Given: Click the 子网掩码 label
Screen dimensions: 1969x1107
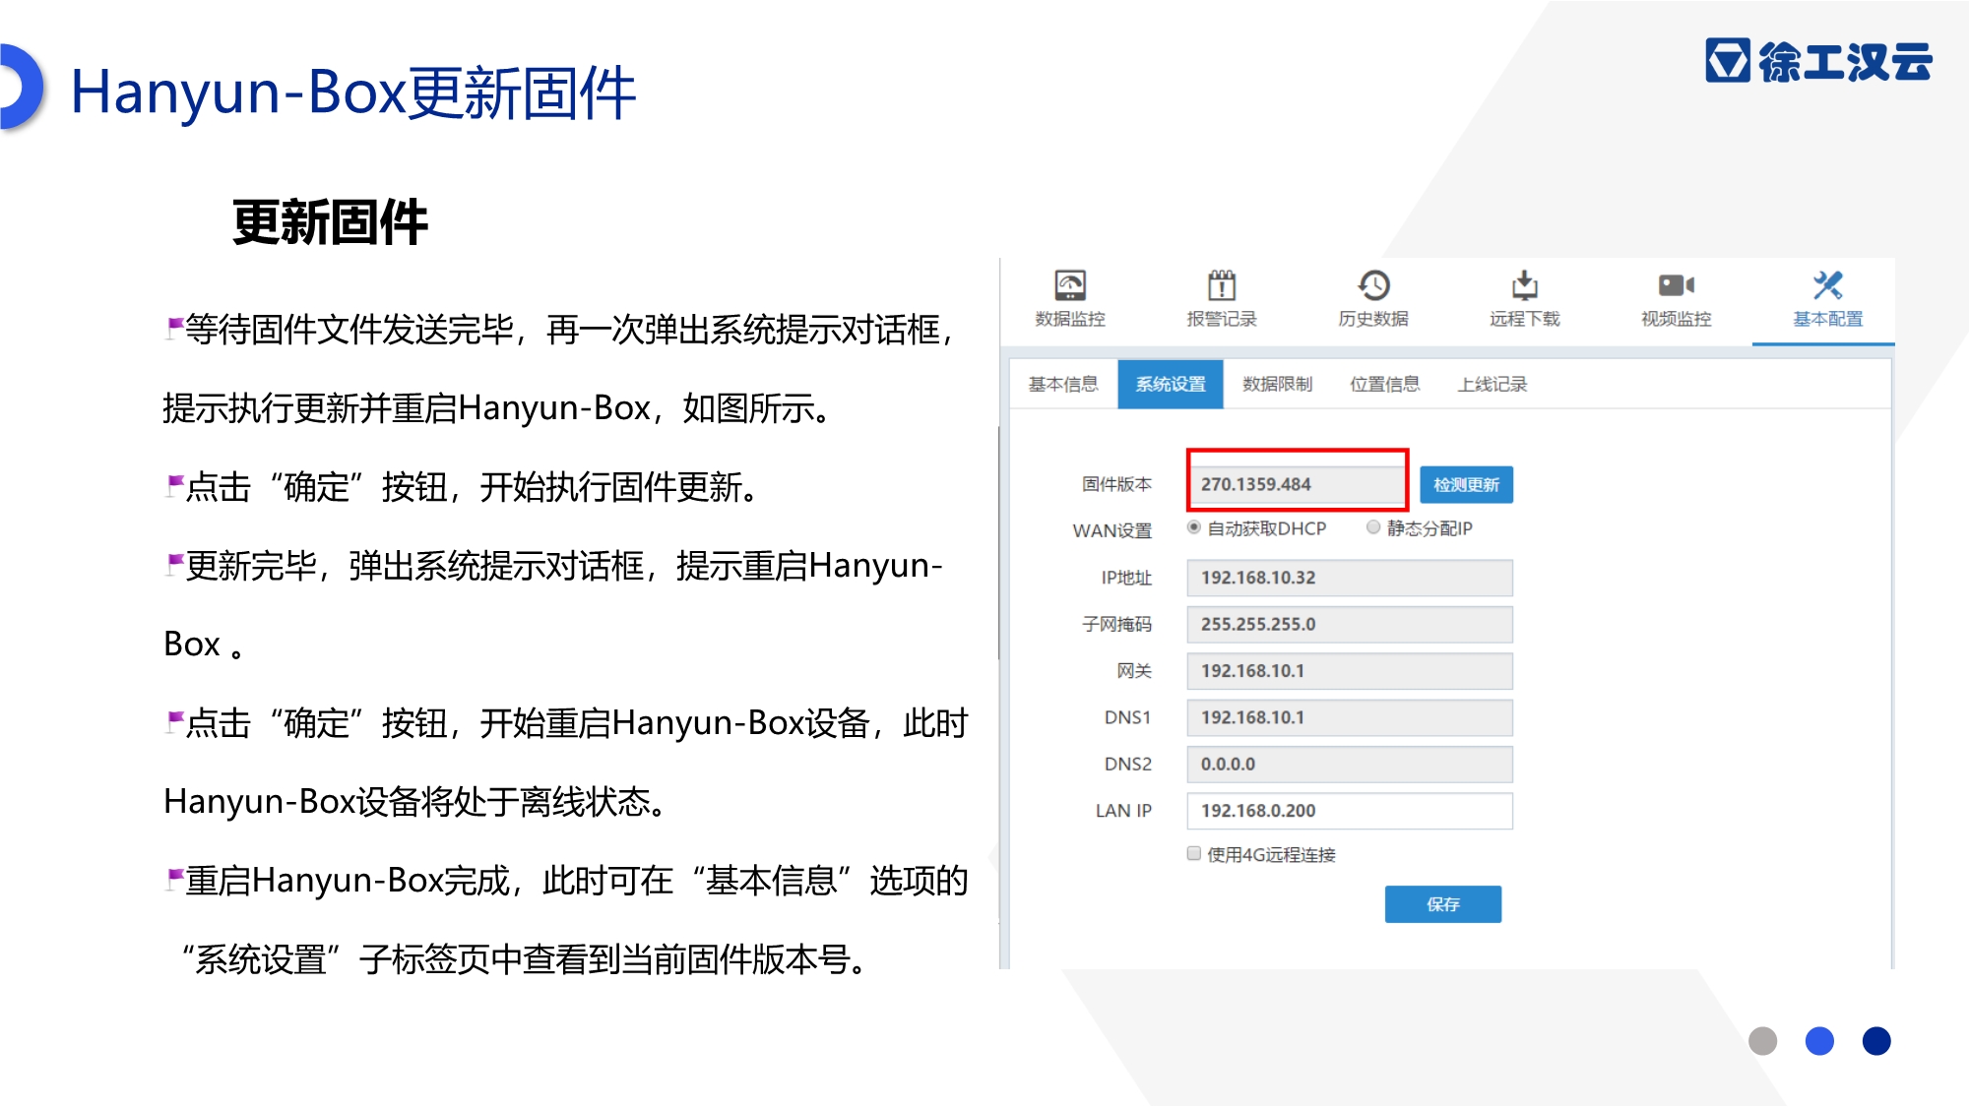Looking at the screenshot, I should coord(1116,624).
